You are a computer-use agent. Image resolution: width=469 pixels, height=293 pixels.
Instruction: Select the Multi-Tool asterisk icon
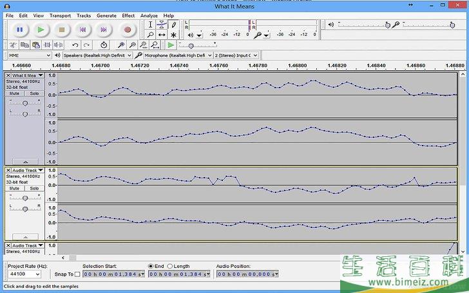173,35
